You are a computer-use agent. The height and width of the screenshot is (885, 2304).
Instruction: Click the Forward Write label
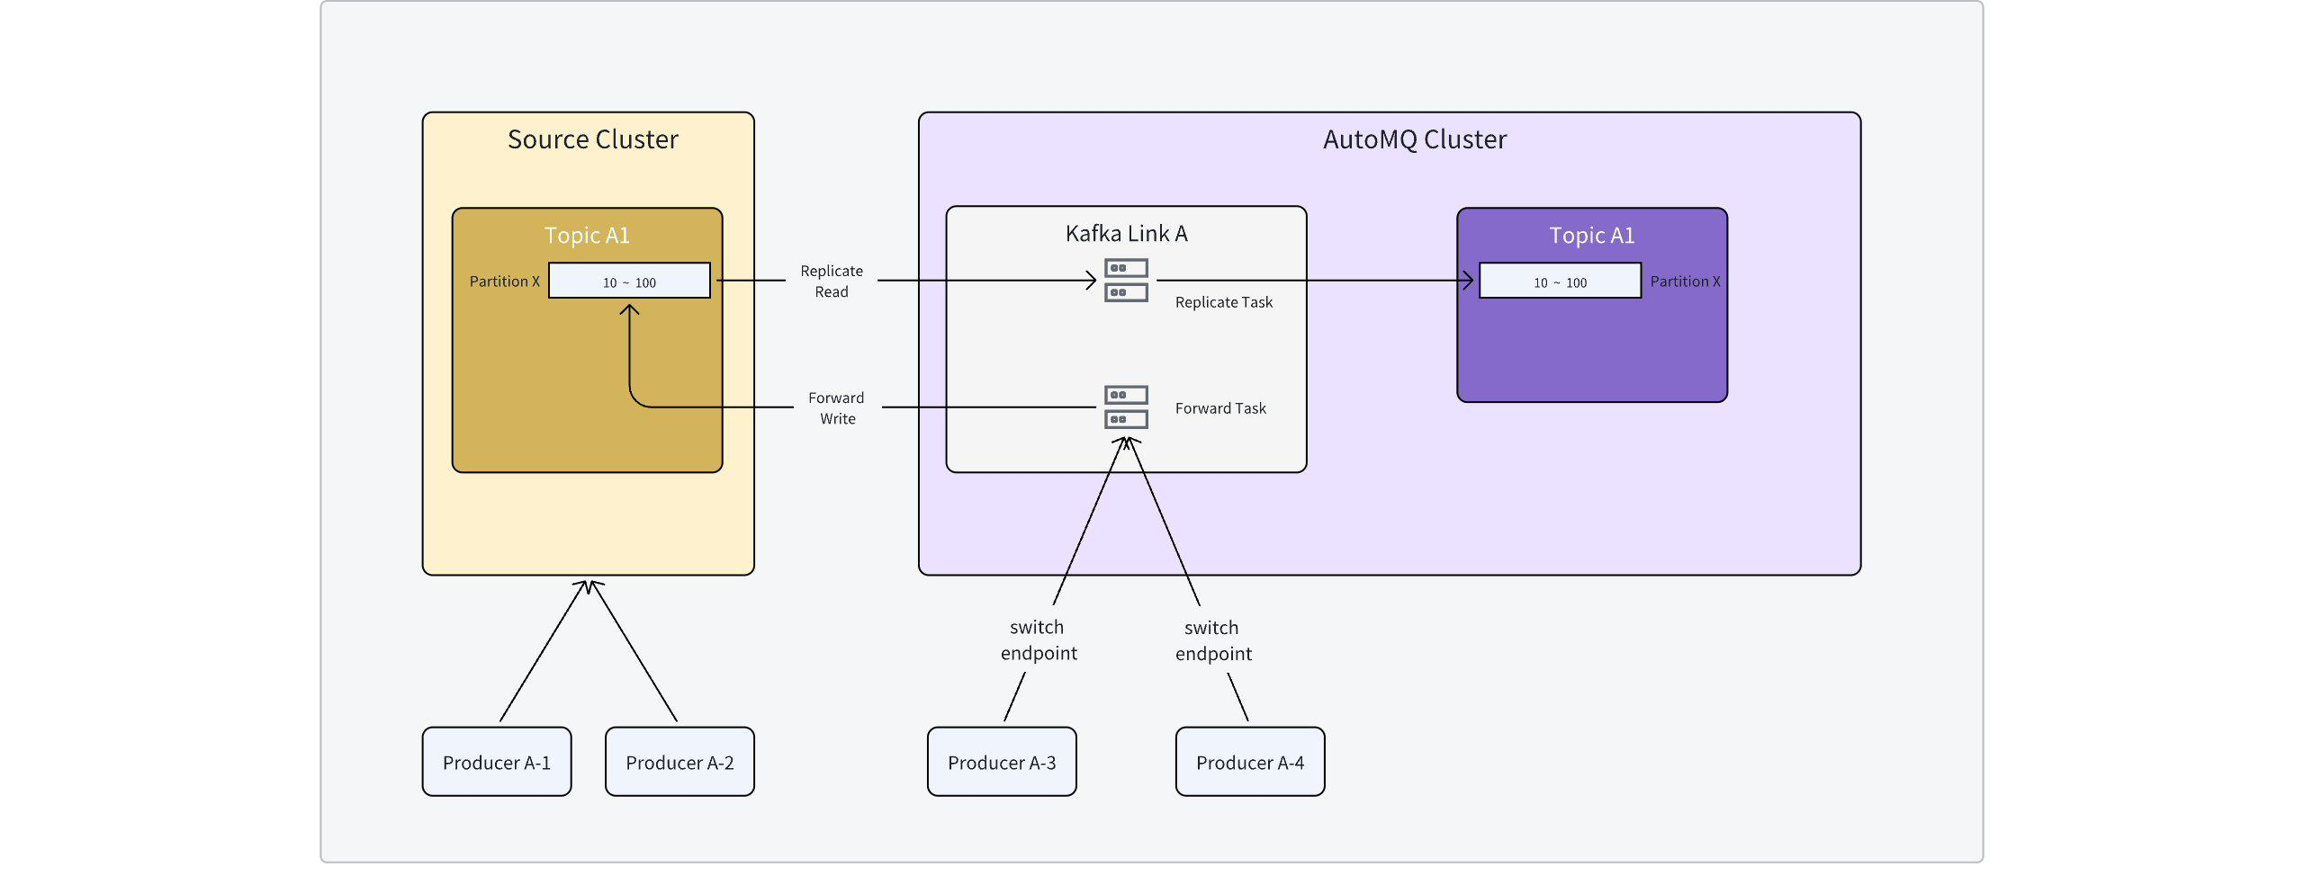click(x=836, y=407)
